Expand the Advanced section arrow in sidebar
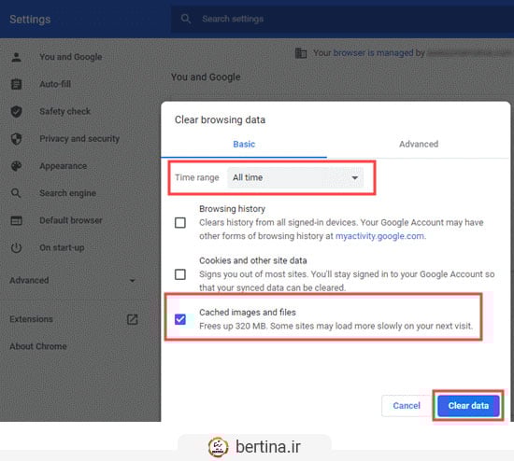The image size is (514, 461). pos(132,281)
